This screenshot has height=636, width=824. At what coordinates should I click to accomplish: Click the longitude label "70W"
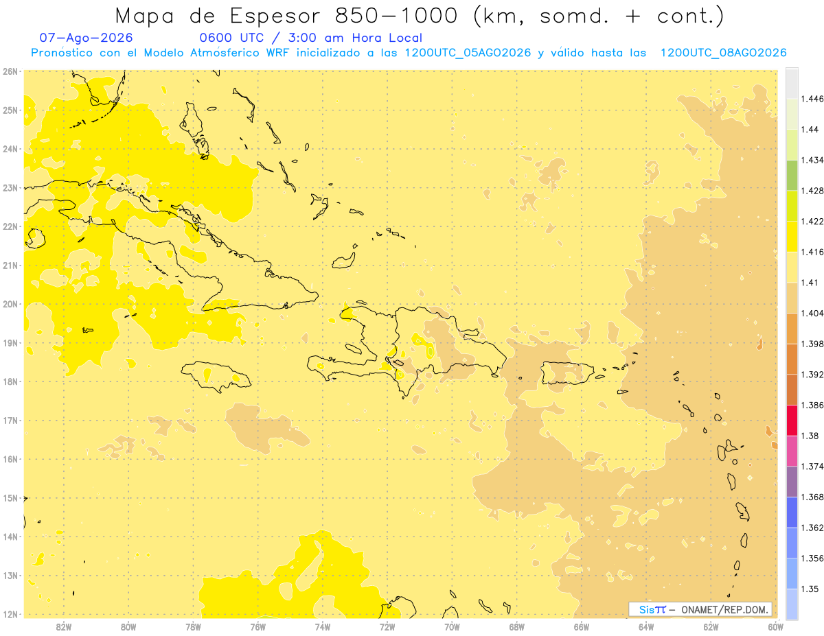click(x=452, y=626)
